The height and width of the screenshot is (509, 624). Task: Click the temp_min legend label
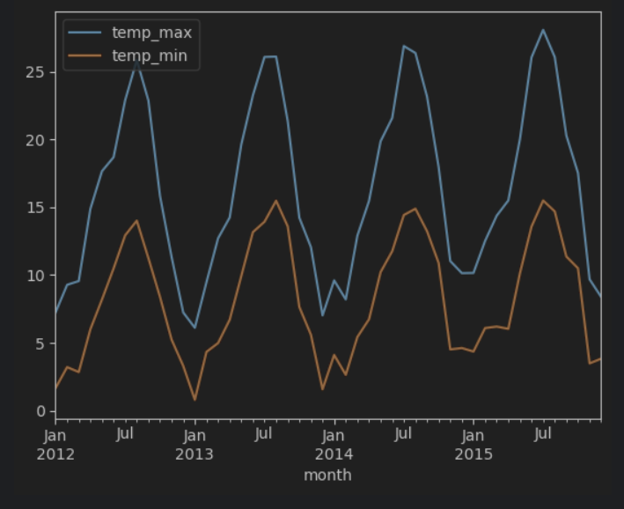(150, 57)
